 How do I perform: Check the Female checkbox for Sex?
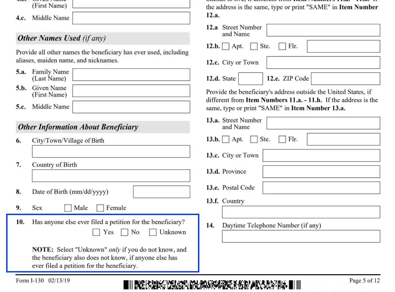100,208
